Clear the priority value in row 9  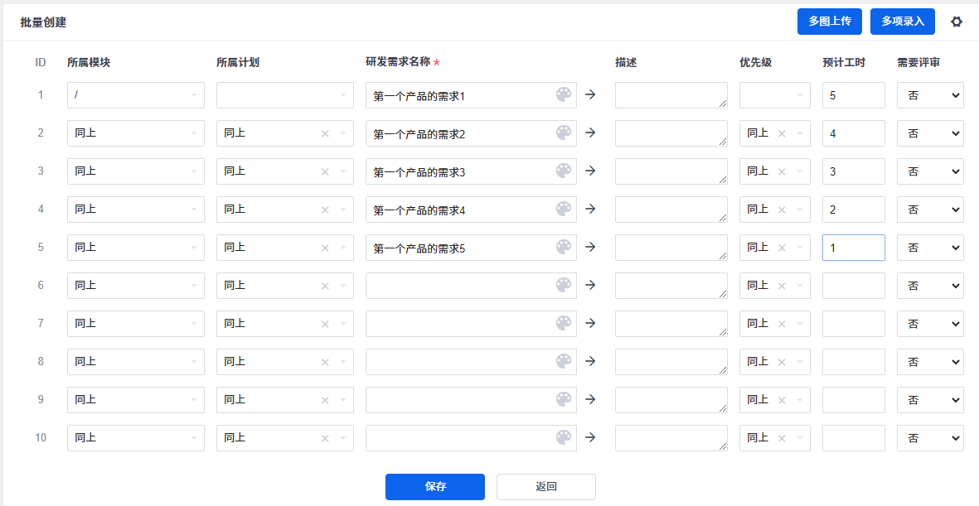click(782, 400)
